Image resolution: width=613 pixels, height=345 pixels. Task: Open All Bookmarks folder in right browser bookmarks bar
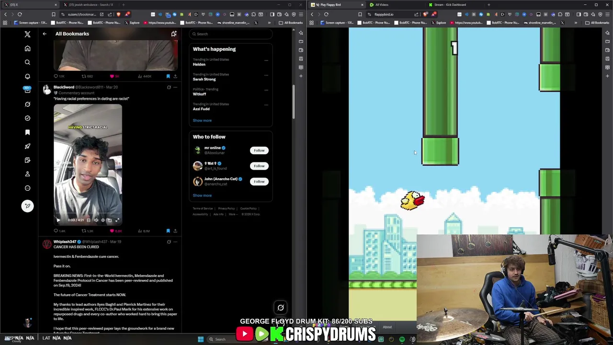(x=597, y=23)
